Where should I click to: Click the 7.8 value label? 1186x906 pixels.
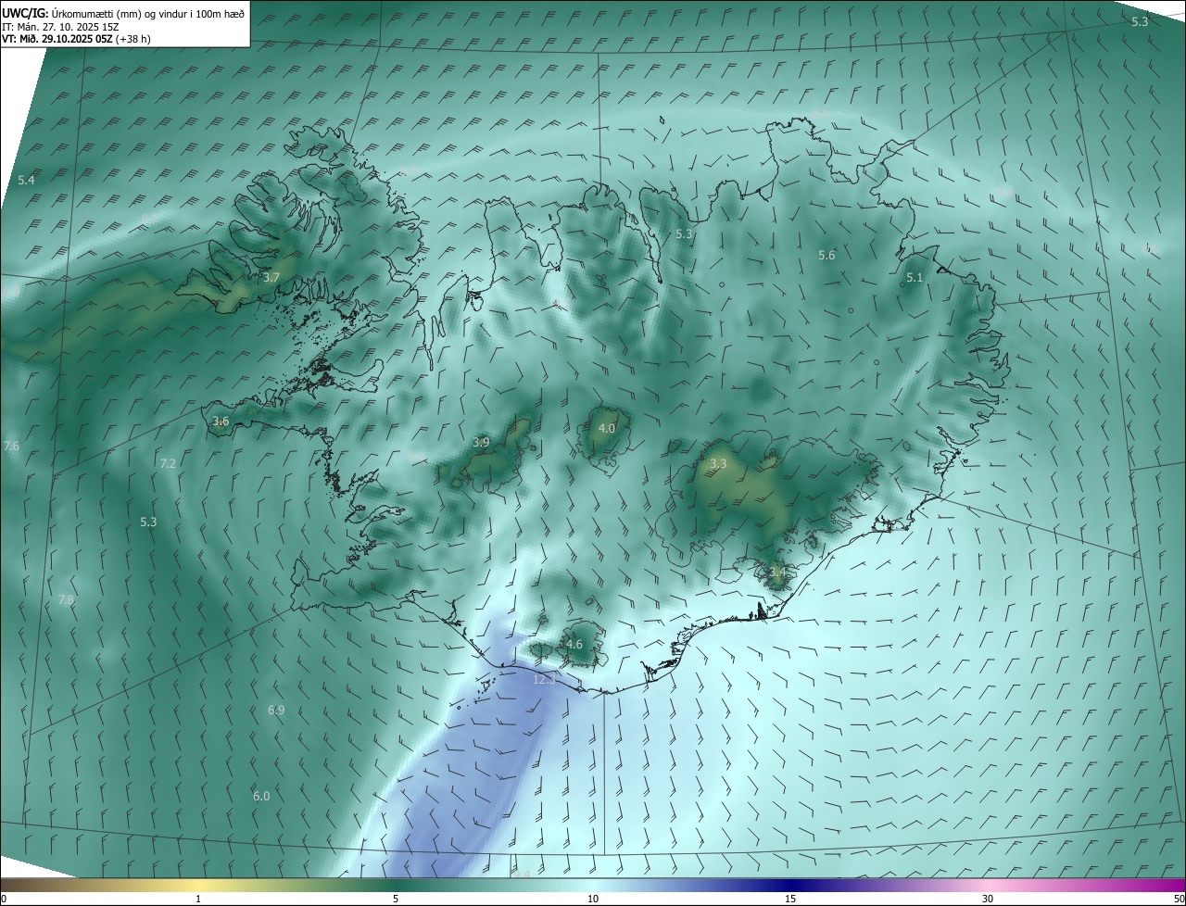[x=65, y=600]
